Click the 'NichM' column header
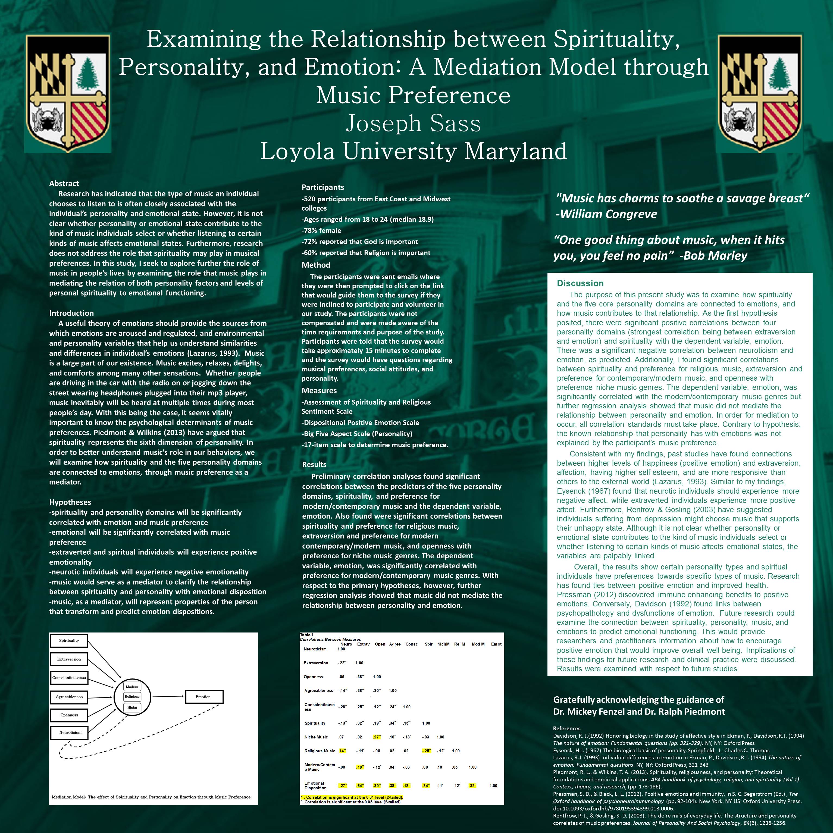Screen dimensions: 833x833 pyautogui.click(x=443, y=644)
